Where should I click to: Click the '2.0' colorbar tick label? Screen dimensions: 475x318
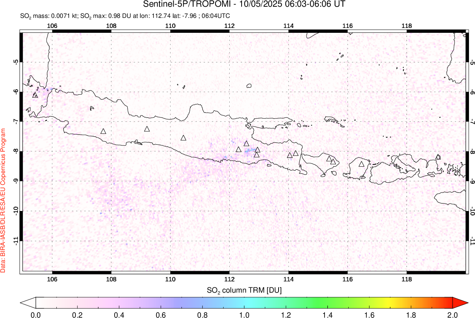[453, 314]
